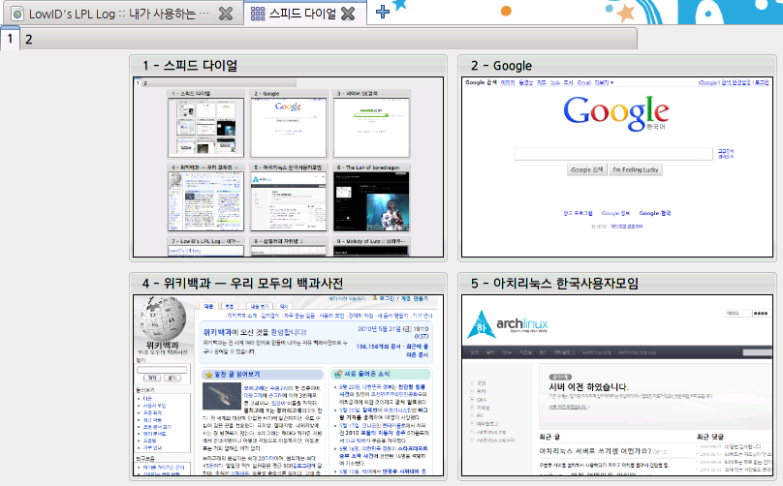Open a new tab with plus icon

pos(383,12)
